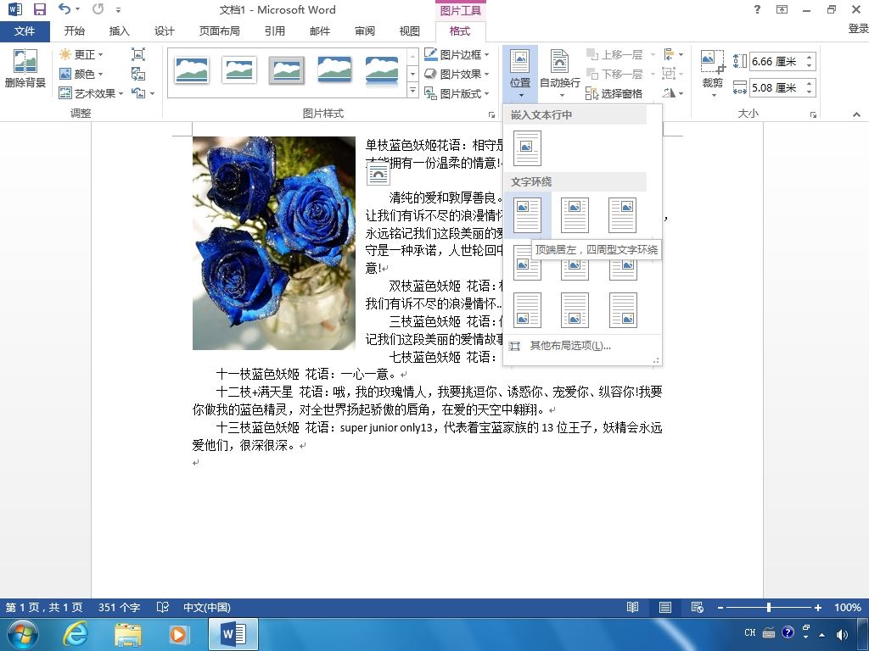869x651 pixels.
Task: Click the Undo icon
Action: click(x=64, y=9)
